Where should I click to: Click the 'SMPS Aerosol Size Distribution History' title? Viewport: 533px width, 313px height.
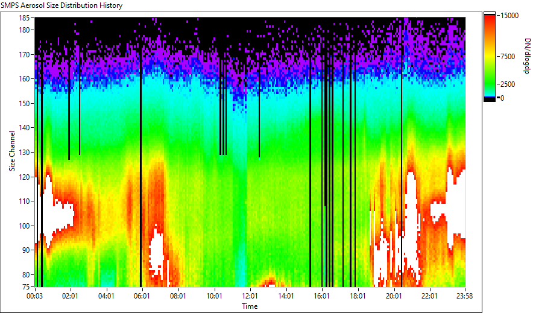tap(61, 5)
